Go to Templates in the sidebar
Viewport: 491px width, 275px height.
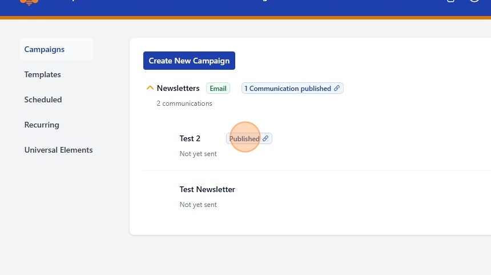coord(43,74)
